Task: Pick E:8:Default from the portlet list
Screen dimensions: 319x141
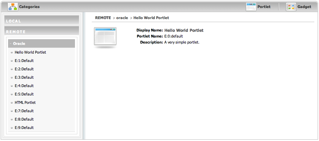Action: [x=24, y=119]
